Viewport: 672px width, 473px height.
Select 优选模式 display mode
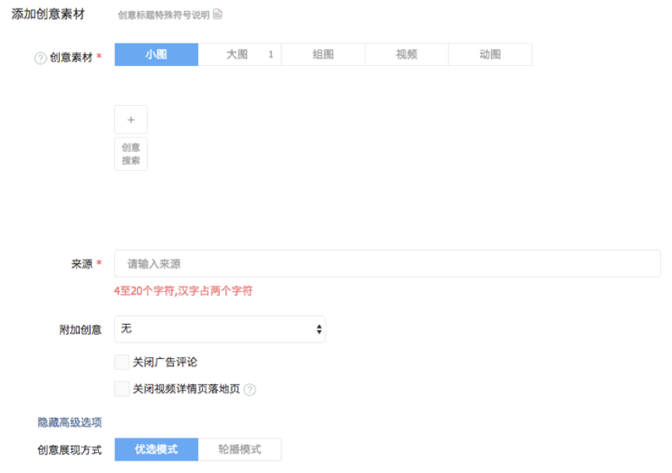[x=156, y=450]
